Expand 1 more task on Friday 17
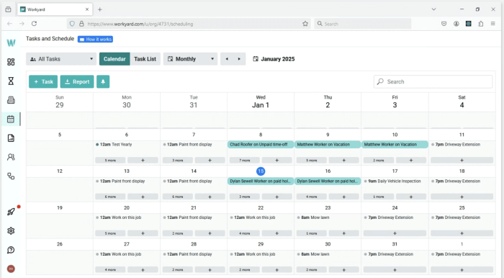504x278 pixels. point(378,197)
